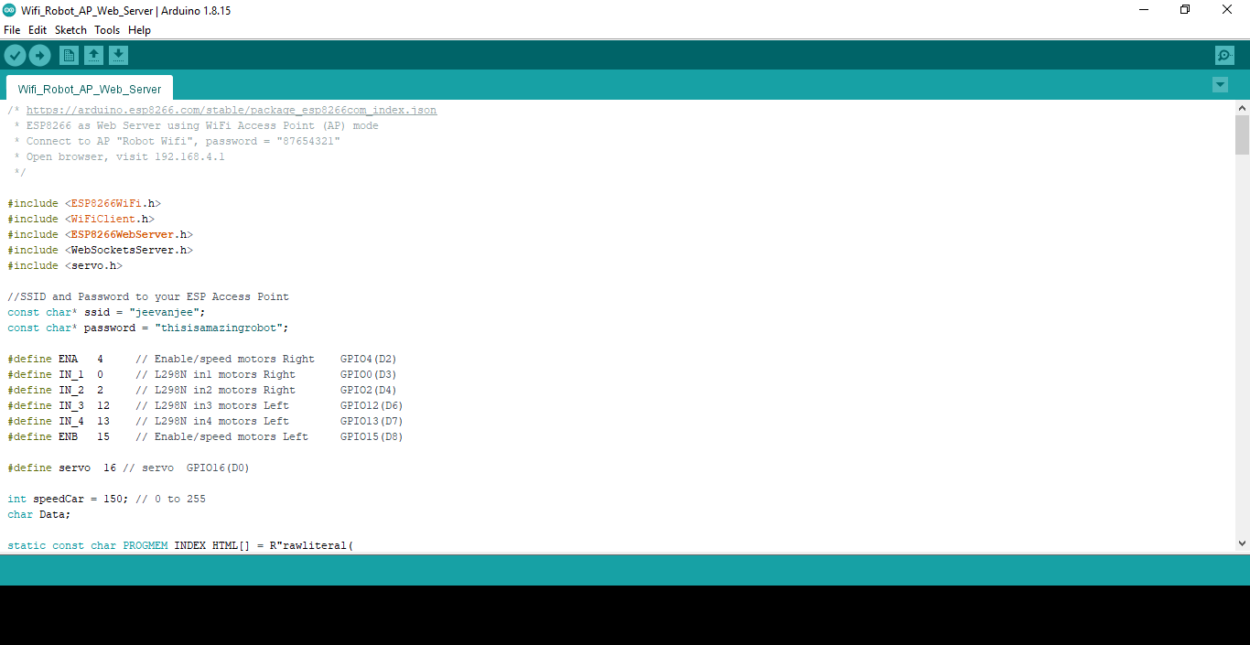Click the Arduino logo in the title bar

point(9,10)
